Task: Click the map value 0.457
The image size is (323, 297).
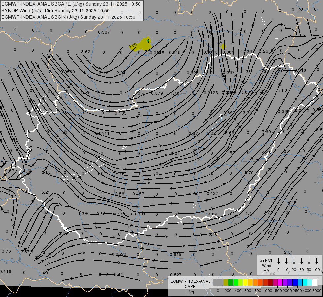Action: tap(138, 194)
